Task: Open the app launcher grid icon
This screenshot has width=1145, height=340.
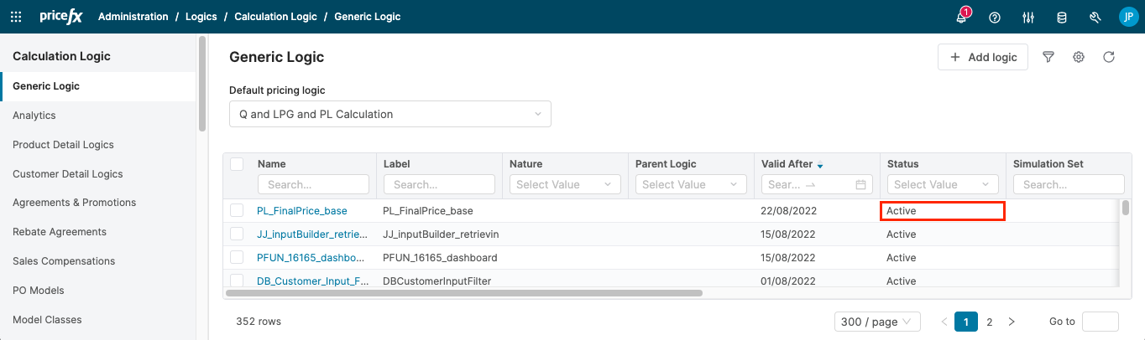Action: tap(16, 17)
